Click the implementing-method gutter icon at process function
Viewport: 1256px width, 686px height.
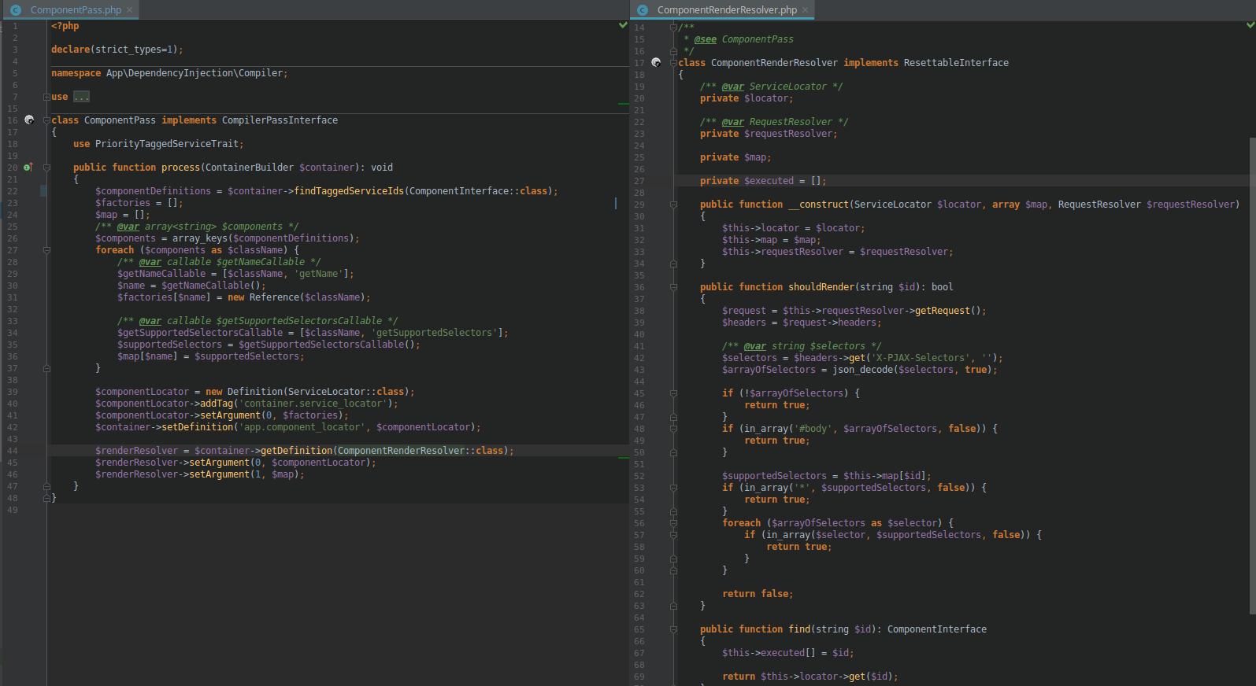(x=28, y=168)
